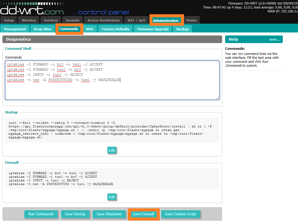
Task: Open the Services tab
Action: pyautogui.click(x=51, y=20)
